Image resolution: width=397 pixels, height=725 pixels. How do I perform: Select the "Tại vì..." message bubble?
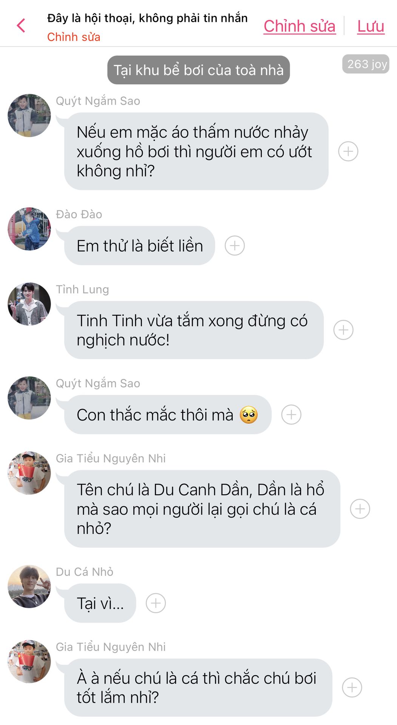[x=100, y=603]
